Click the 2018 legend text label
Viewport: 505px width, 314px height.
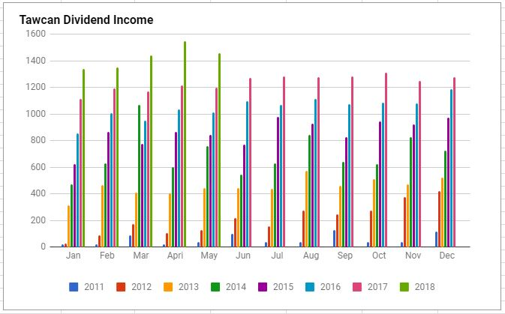click(x=424, y=286)
